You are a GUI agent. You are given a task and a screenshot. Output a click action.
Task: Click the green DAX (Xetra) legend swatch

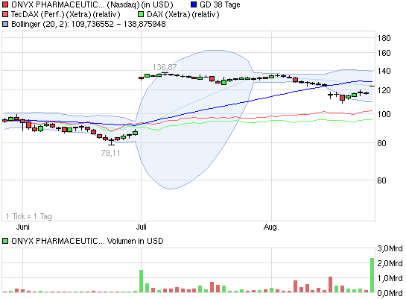(141, 14)
